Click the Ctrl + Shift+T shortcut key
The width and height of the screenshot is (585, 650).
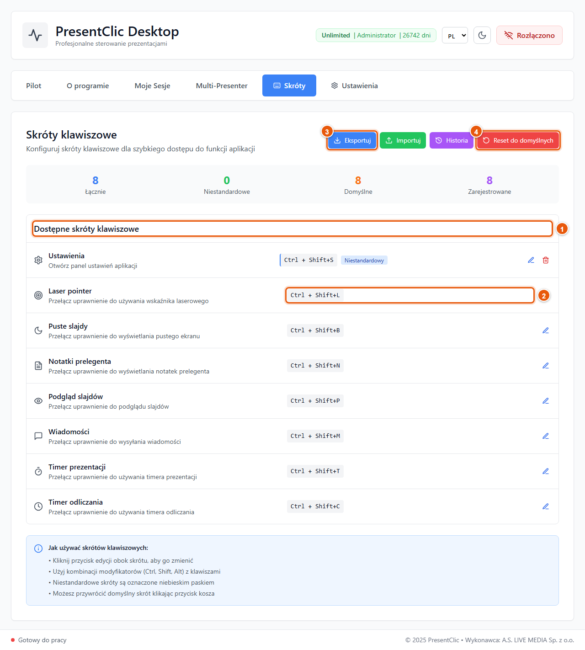[x=315, y=471]
